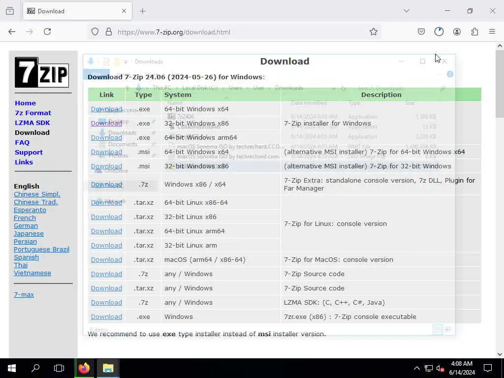Switch to Firefox on taskbar
This screenshot has width=504, height=378.
click(x=84, y=368)
